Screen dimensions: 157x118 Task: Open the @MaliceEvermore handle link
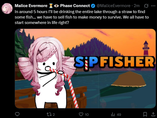[113, 6]
